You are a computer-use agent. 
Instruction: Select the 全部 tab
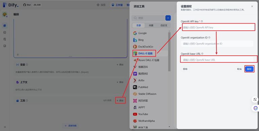138,25
